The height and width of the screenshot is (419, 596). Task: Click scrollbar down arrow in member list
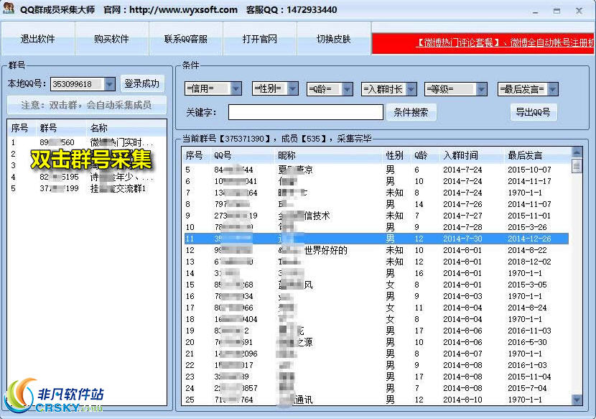coord(577,400)
